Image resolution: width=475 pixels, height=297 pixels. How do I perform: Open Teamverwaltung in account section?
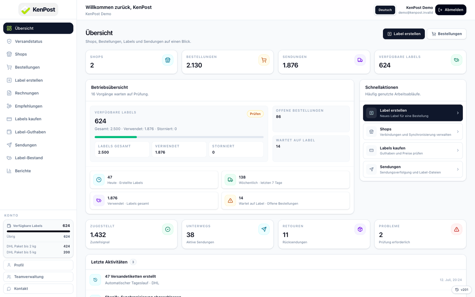pyautogui.click(x=38, y=277)
